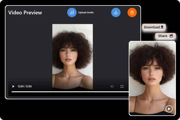Click the "Upload Audio" label
Screen dimensions: 180x120
pos(86,13)
